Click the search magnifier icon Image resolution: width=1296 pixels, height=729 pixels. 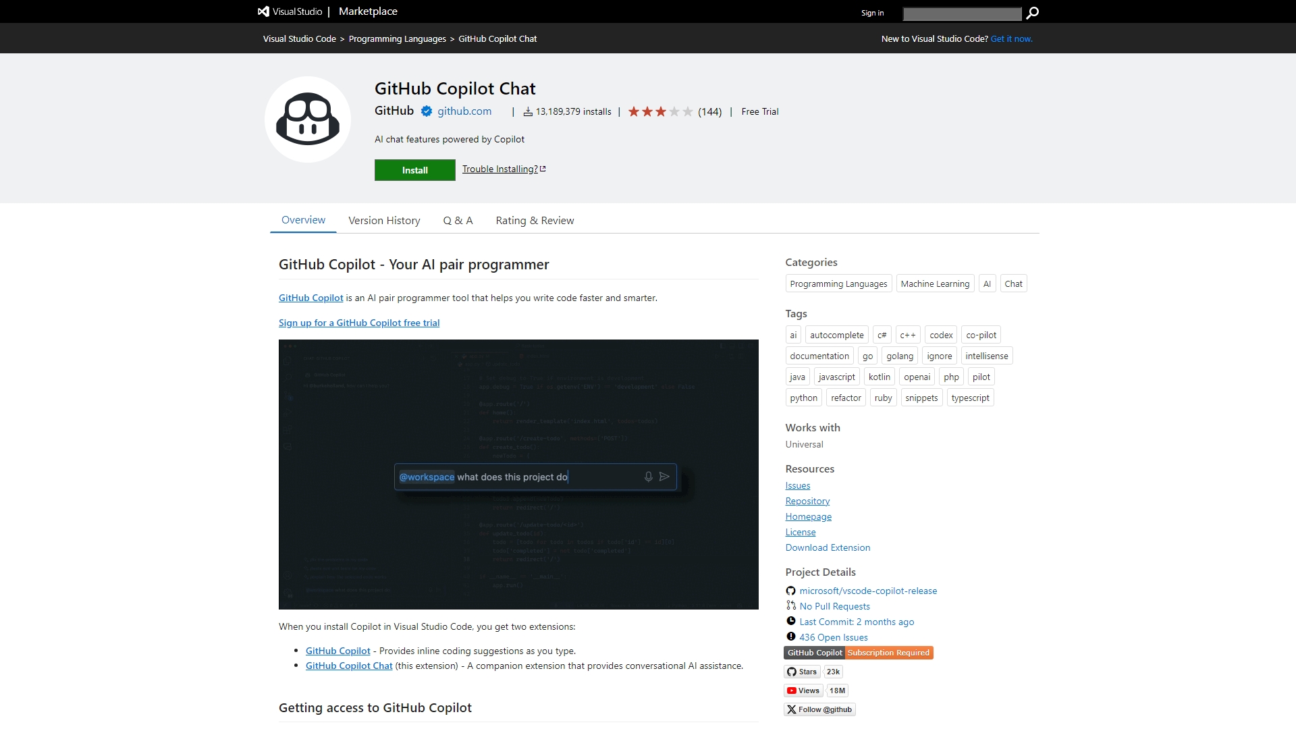click(x=1032, y=13)
